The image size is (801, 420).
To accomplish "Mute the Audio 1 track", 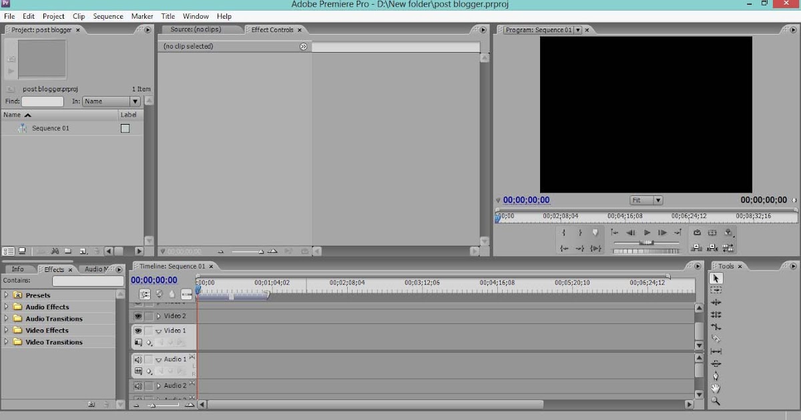I will click(138, 359).
